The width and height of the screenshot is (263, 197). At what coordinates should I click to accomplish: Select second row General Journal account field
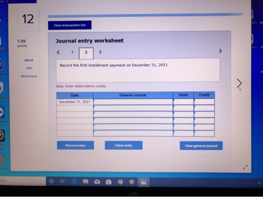point(133,108)
